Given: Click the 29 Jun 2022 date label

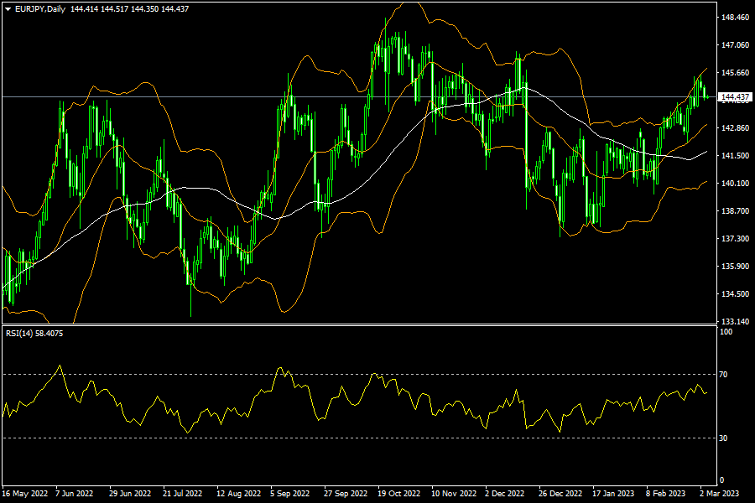Looking at the screenshot, I should click(x=130, y=494).
